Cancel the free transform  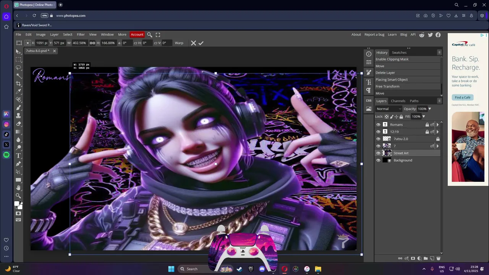pos(193,43)
